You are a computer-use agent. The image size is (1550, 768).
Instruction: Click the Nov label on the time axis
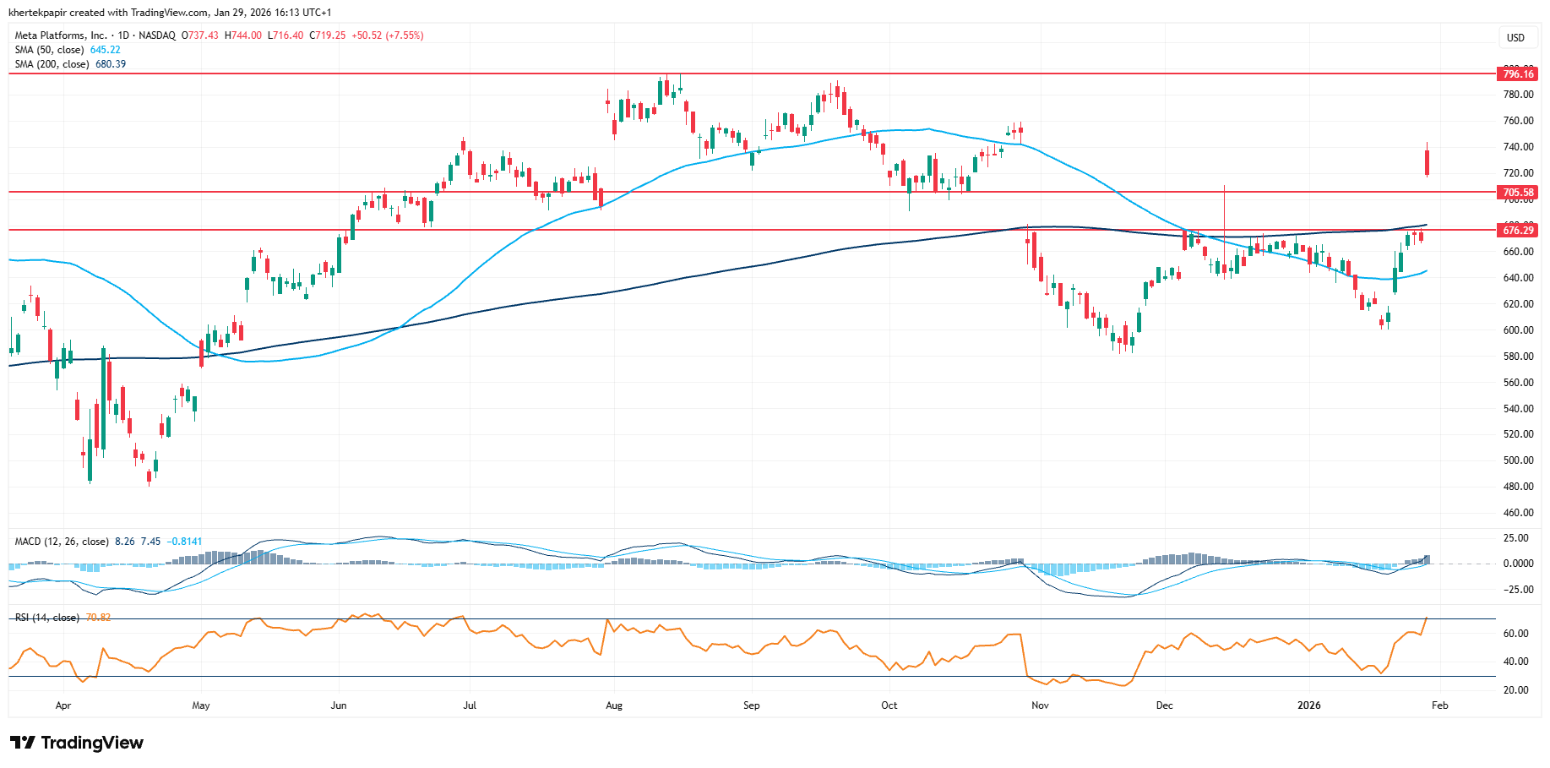click(1040, 705)
